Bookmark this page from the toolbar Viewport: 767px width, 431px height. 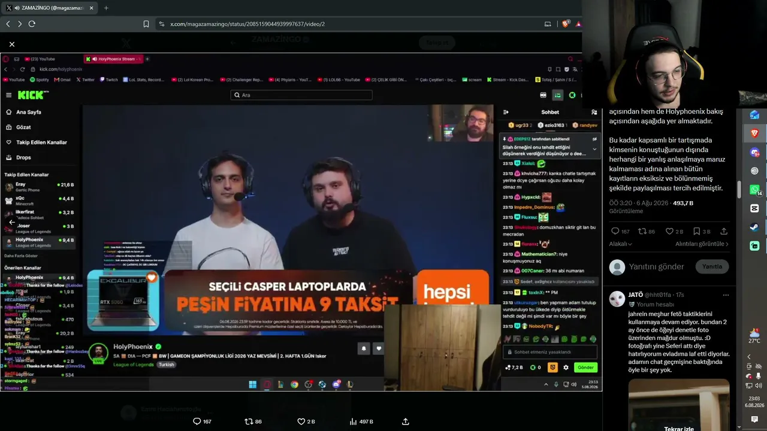pyautogui.click(x=146, y=24)
